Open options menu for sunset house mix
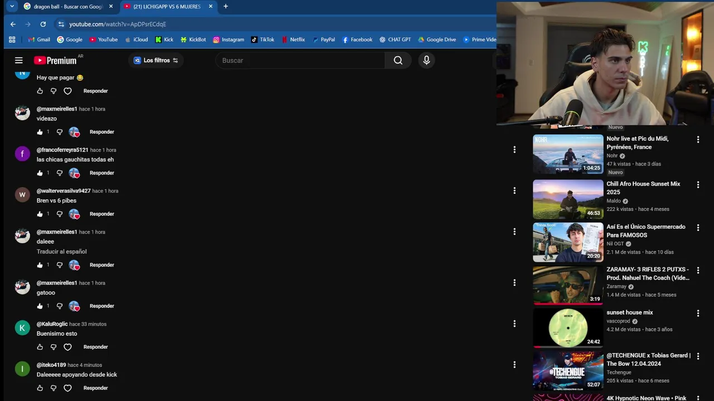 pyautogui.click(x=698, y=314)
